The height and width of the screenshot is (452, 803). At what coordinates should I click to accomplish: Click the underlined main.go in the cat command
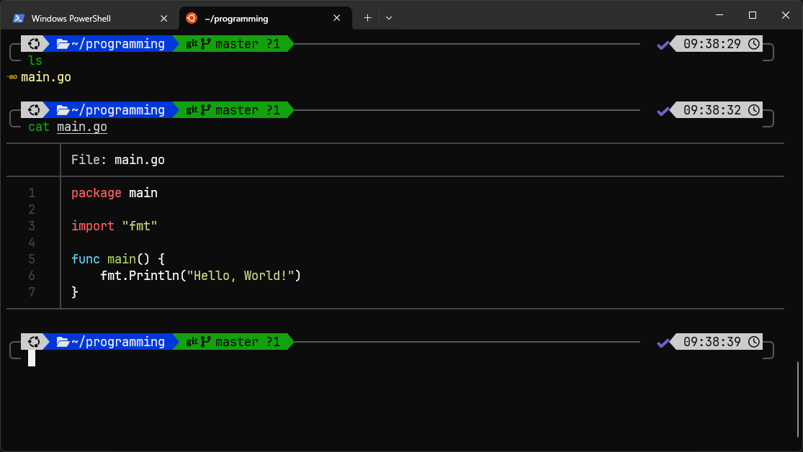click(x=82, y=127)
